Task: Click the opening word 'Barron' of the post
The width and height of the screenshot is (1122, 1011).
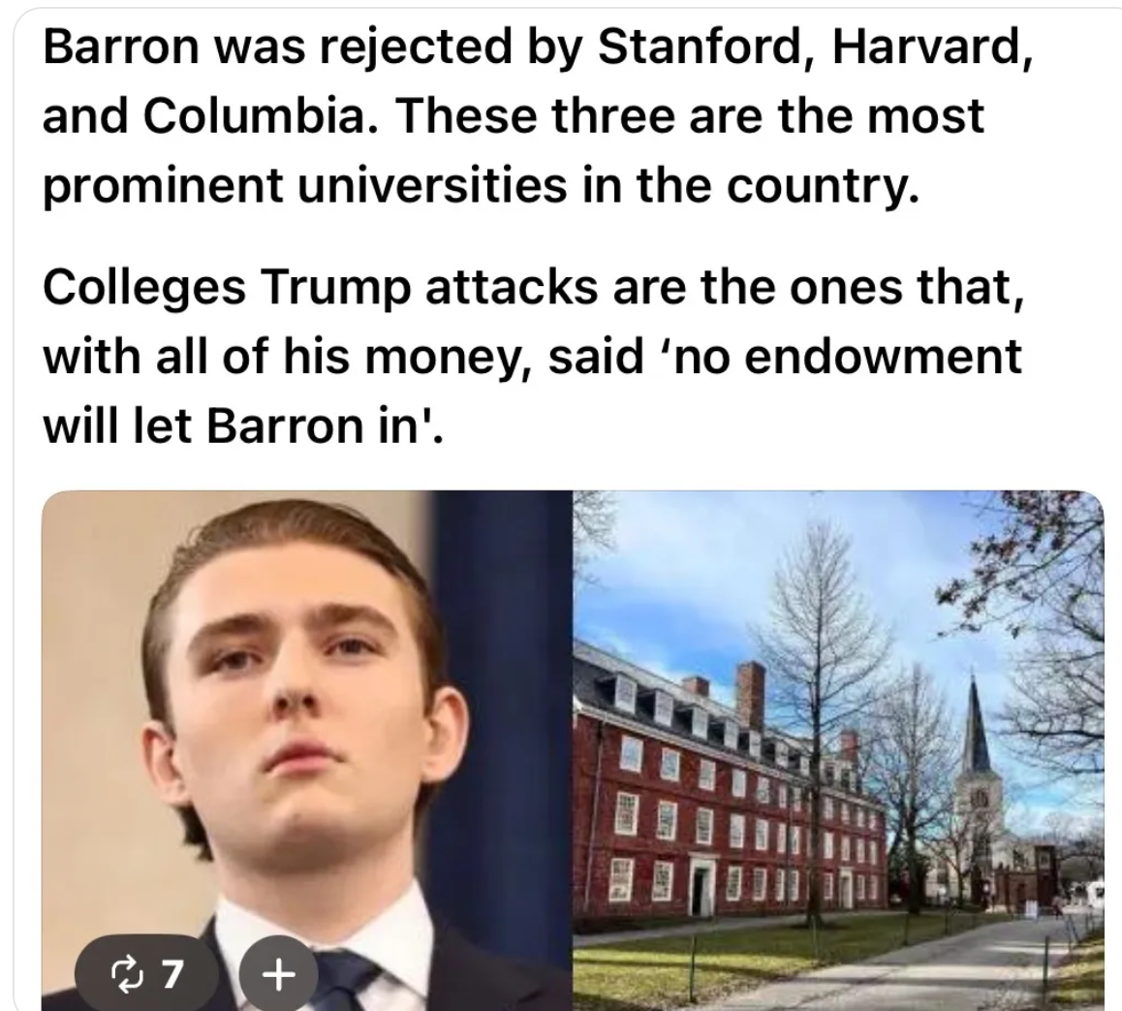Action: 120,46
